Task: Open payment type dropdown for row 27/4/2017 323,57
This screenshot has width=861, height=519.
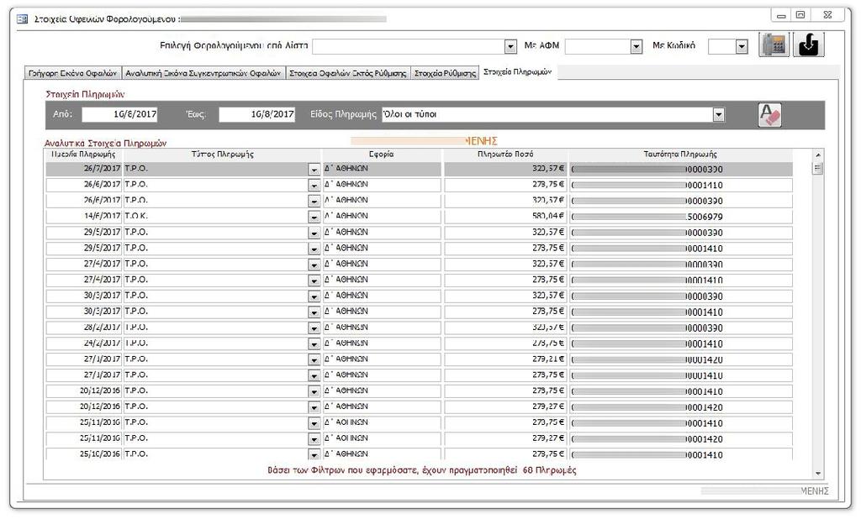Action: 314,265
